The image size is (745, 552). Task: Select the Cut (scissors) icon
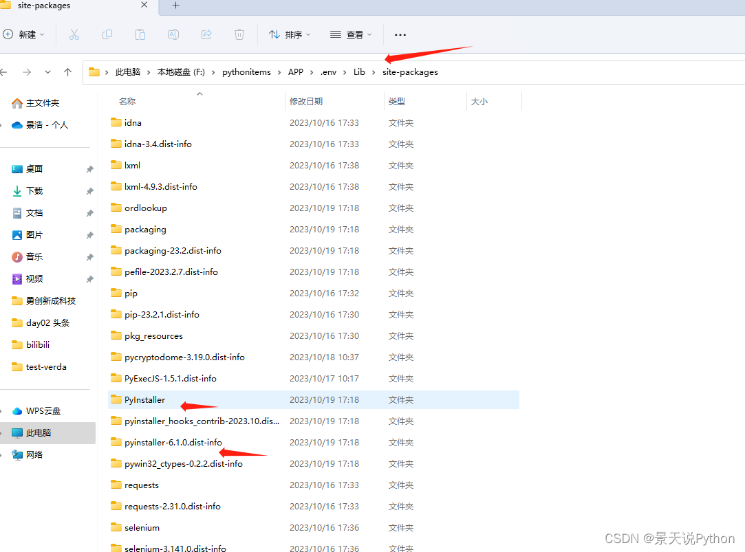coord(74,34)
